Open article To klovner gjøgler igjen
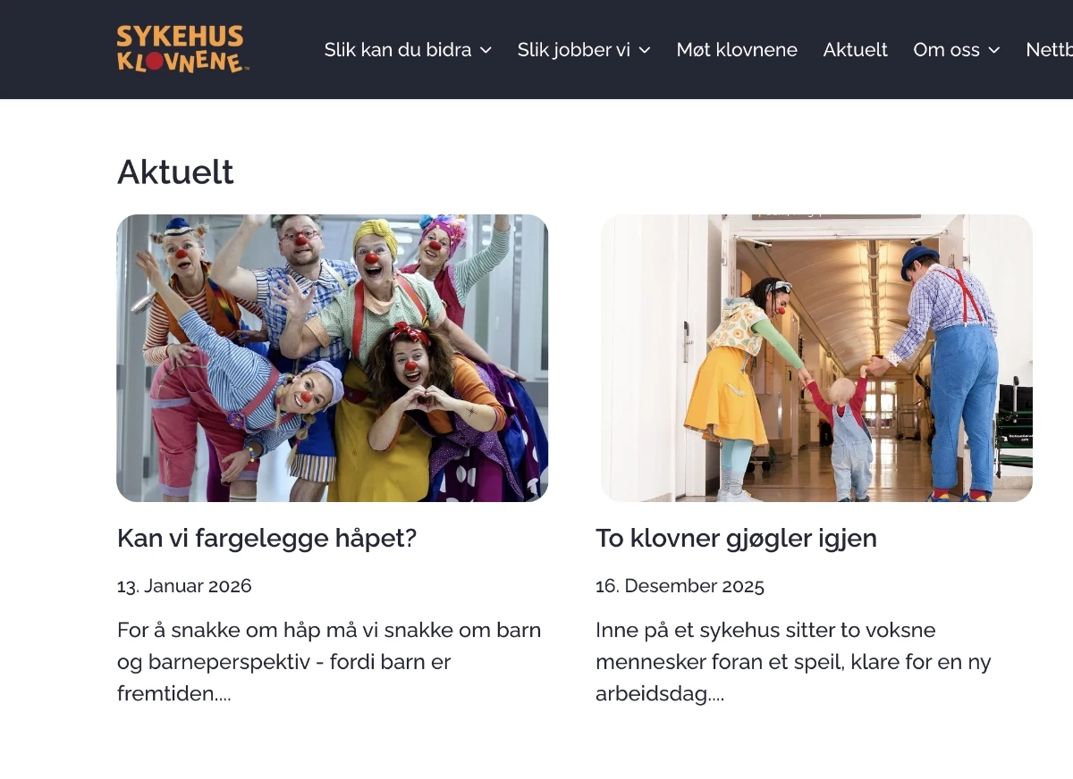The height and width of the screenshot is (779, 1073). pyautogui.click(x=736, y=538)
